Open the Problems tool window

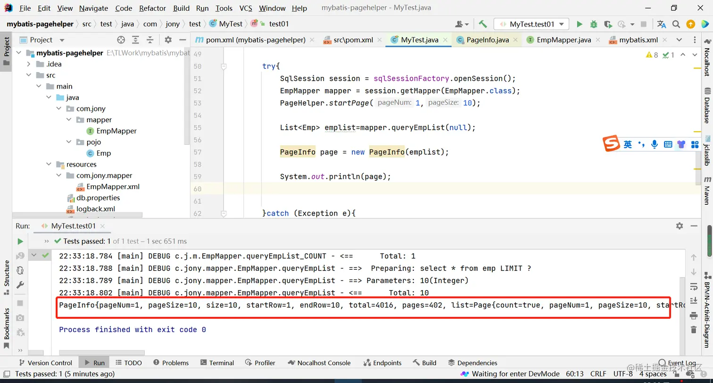[171, 363]
